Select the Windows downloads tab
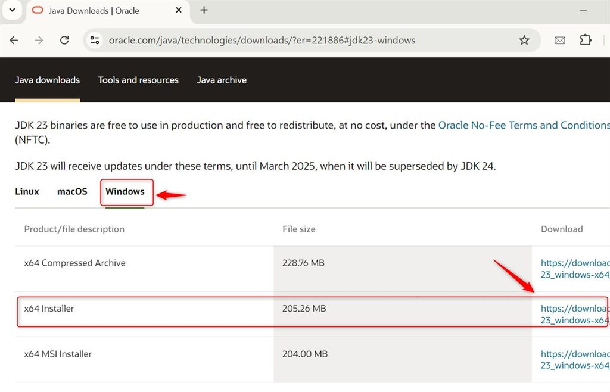This screenshot has width=610, height=392. click(x=125, y=191)
